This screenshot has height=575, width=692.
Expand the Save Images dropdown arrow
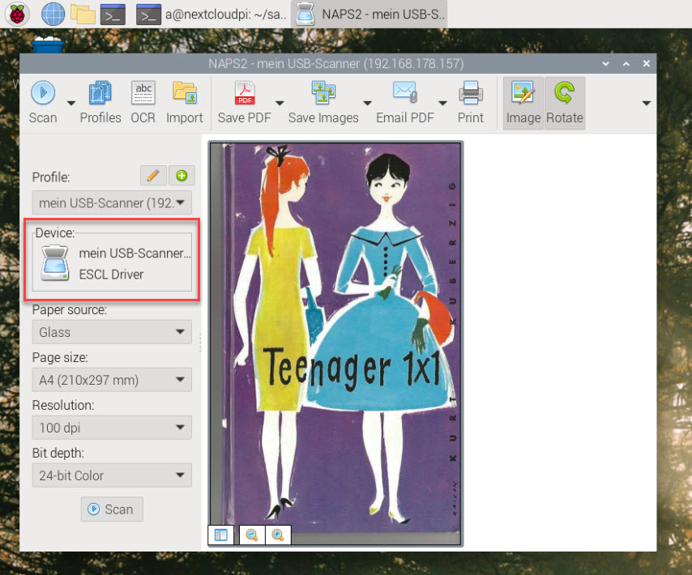(x=367, y=103)
